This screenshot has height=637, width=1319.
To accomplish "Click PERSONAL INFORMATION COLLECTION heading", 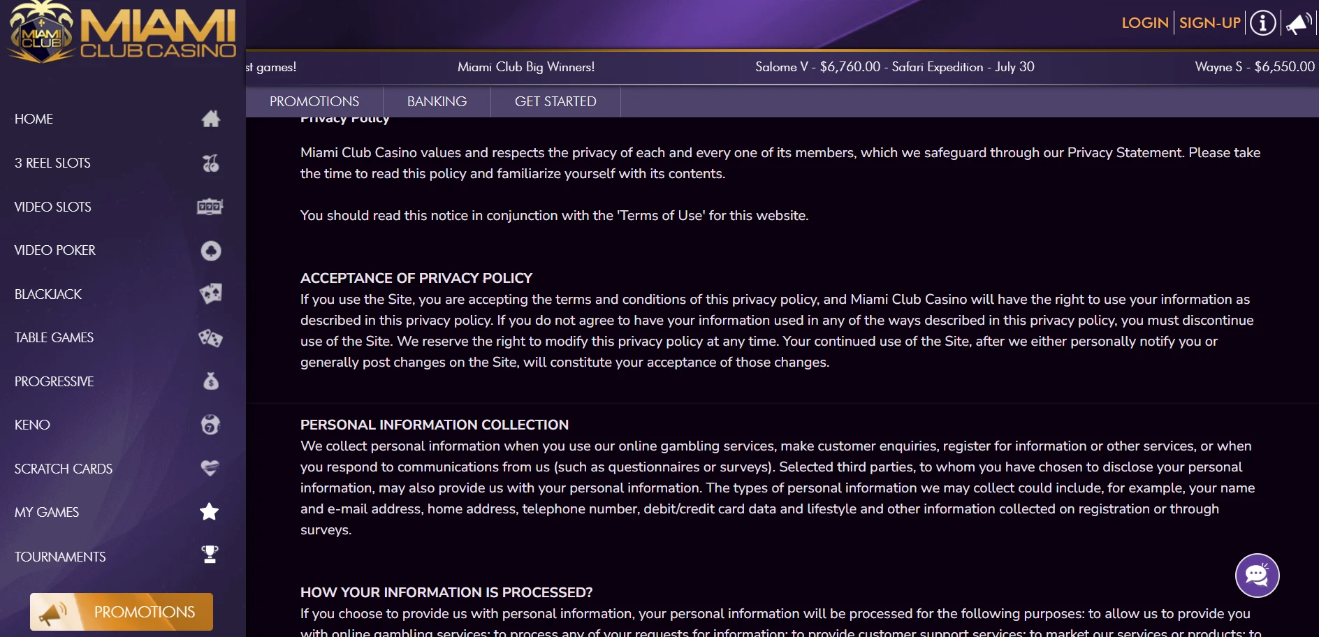I will pyautogui.click(x=435, y=425).
